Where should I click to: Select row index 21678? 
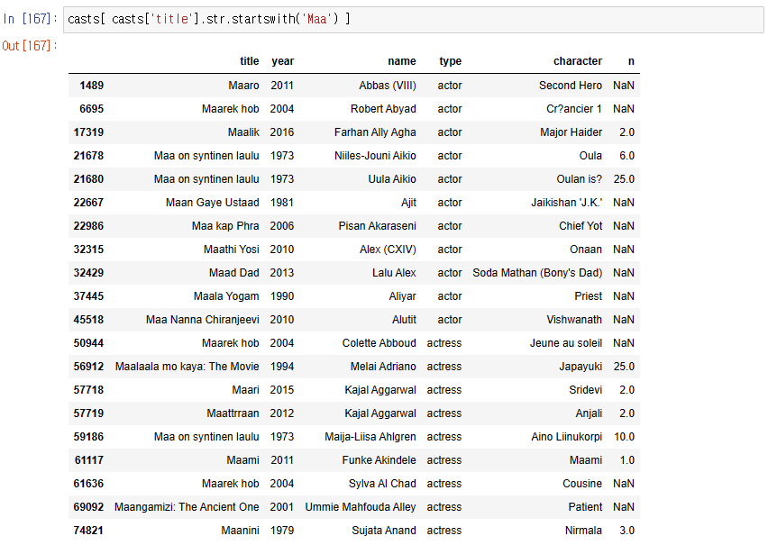[x=88, y=156]
